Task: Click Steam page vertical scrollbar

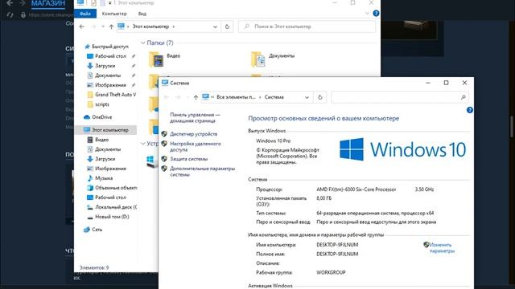Action: pos(512,127)
